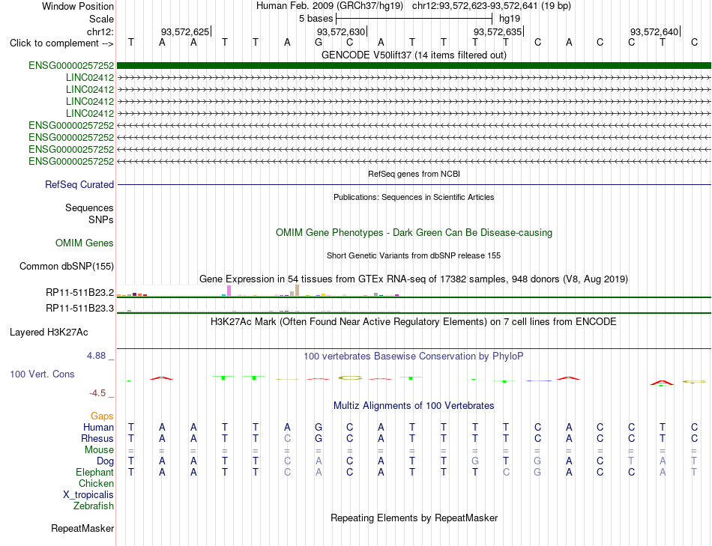Screen dimensions: 712x546
Task: Click the "Elephant" alignment row label
Action: (95, 473)
